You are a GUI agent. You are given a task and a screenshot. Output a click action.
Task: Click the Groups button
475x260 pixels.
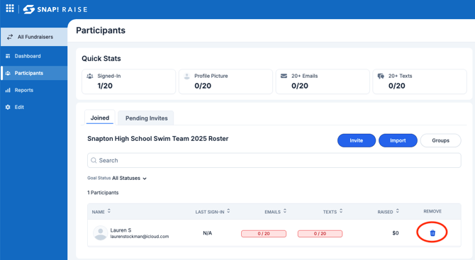tap(441, 140)
